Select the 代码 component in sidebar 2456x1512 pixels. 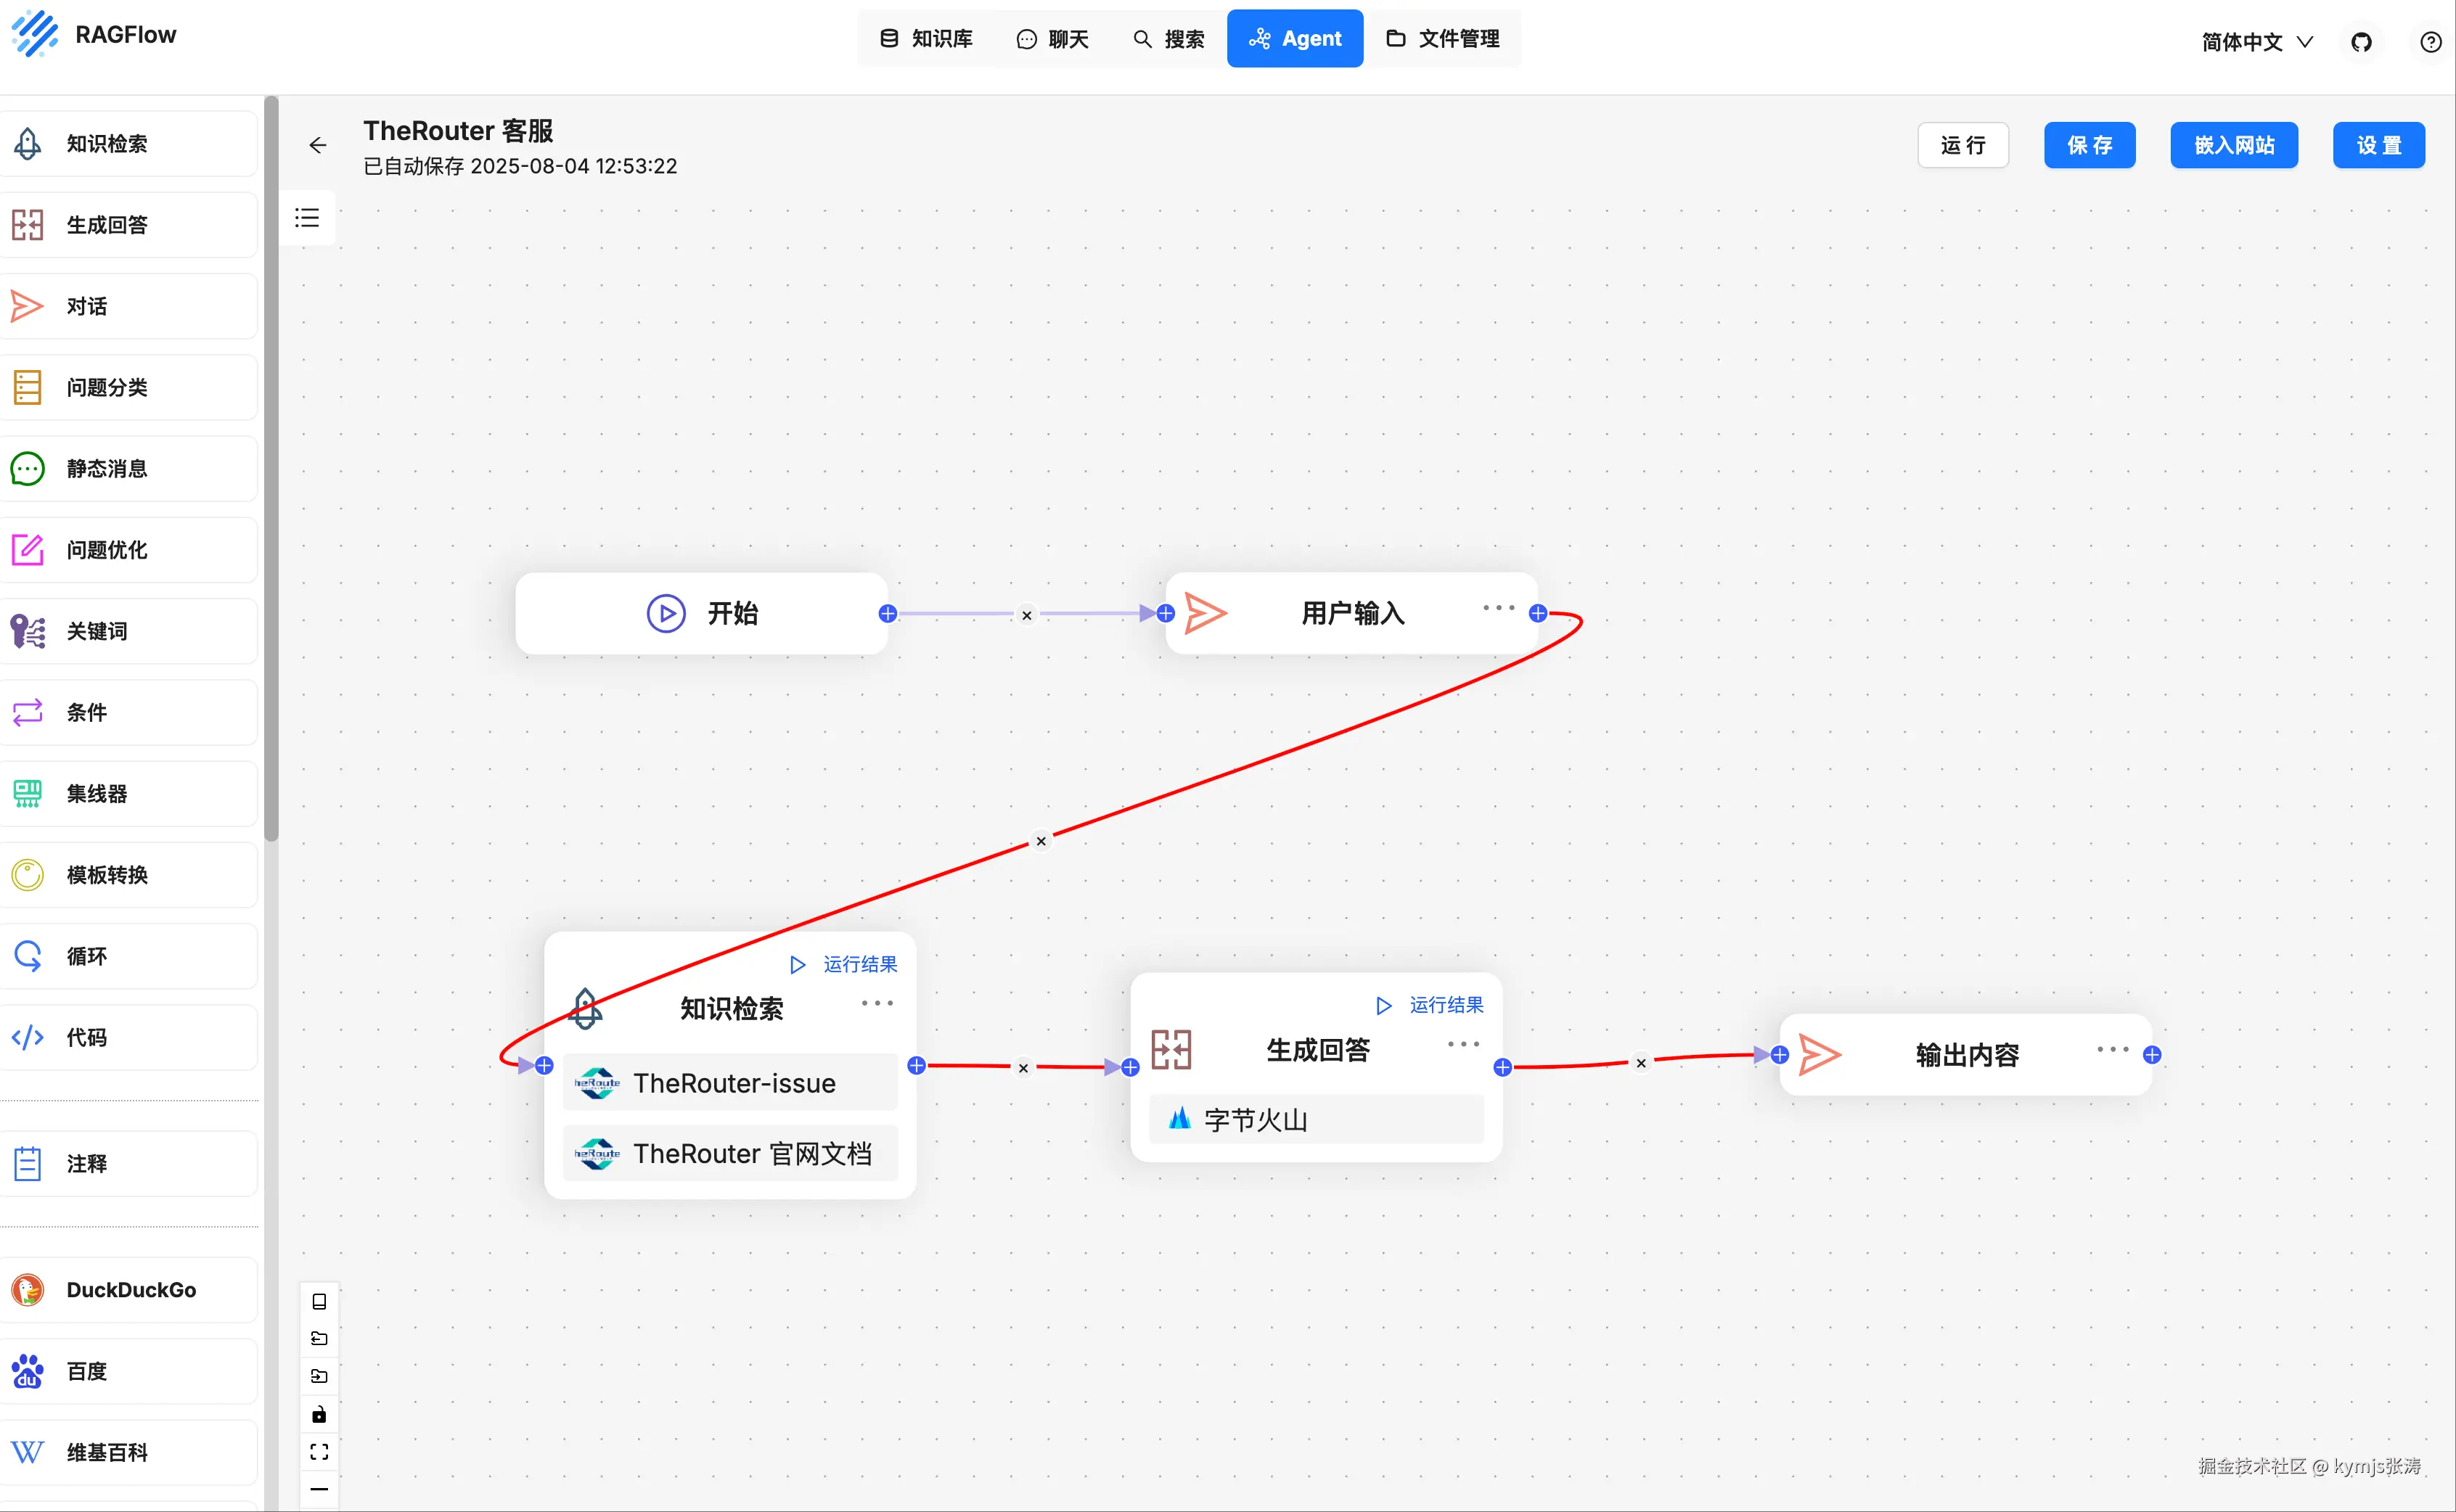[x=129, y=1037]
